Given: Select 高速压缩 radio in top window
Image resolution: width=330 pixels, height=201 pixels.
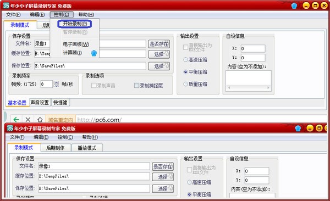Looking at the screenshot, I should click(x=185, y=60).
